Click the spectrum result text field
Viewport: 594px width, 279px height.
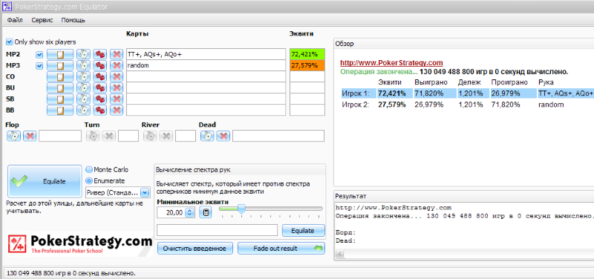tap(217, 230)
